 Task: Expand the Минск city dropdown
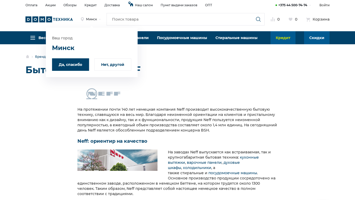coord(100,19)
